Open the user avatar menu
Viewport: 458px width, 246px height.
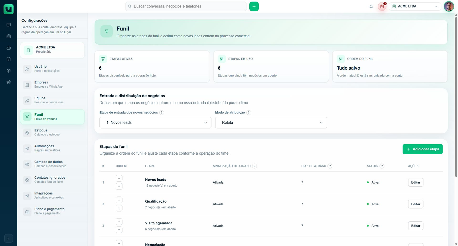click(449, 6)
